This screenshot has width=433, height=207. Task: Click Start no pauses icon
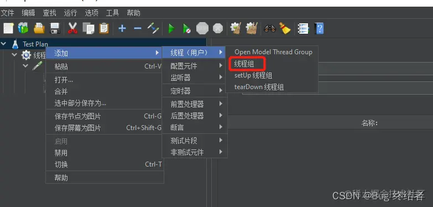pos(187,28)
